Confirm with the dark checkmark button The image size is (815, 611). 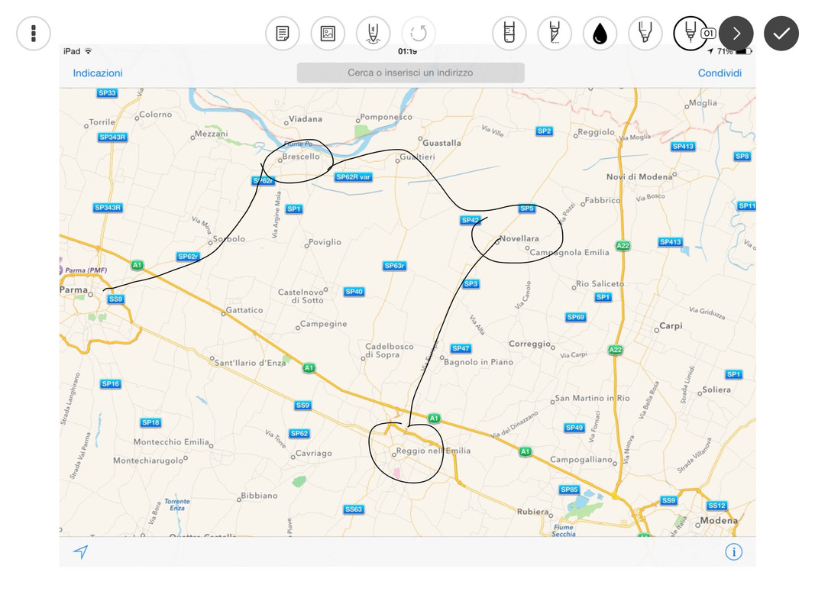781,34
